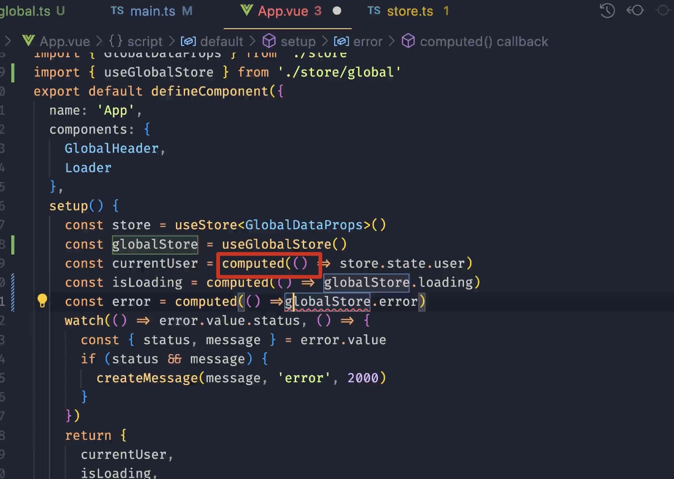Click 'loading' after globalStore in isLoading line
Viewport: 674px width, 479px height.
click(445, 282)
